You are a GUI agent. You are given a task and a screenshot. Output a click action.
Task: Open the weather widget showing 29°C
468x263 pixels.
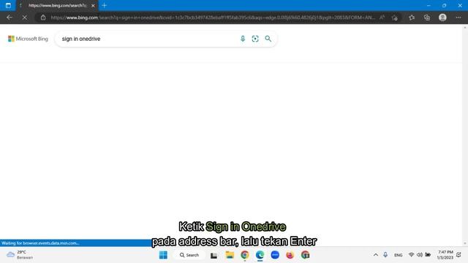click(20, 255)
